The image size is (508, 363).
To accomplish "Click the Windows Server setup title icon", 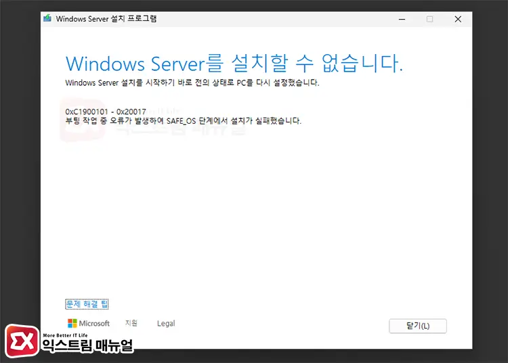I will point(47,18).
